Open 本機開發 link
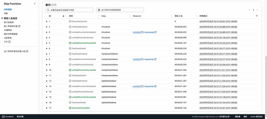Viewport: 267px width, 119px height. 8,30
